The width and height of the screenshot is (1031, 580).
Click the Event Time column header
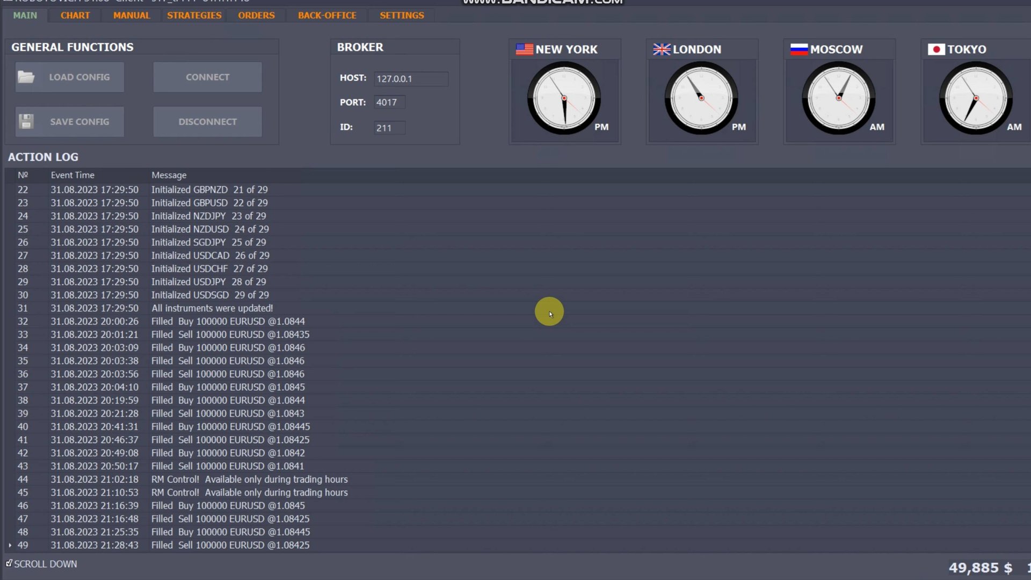[72, 175]
